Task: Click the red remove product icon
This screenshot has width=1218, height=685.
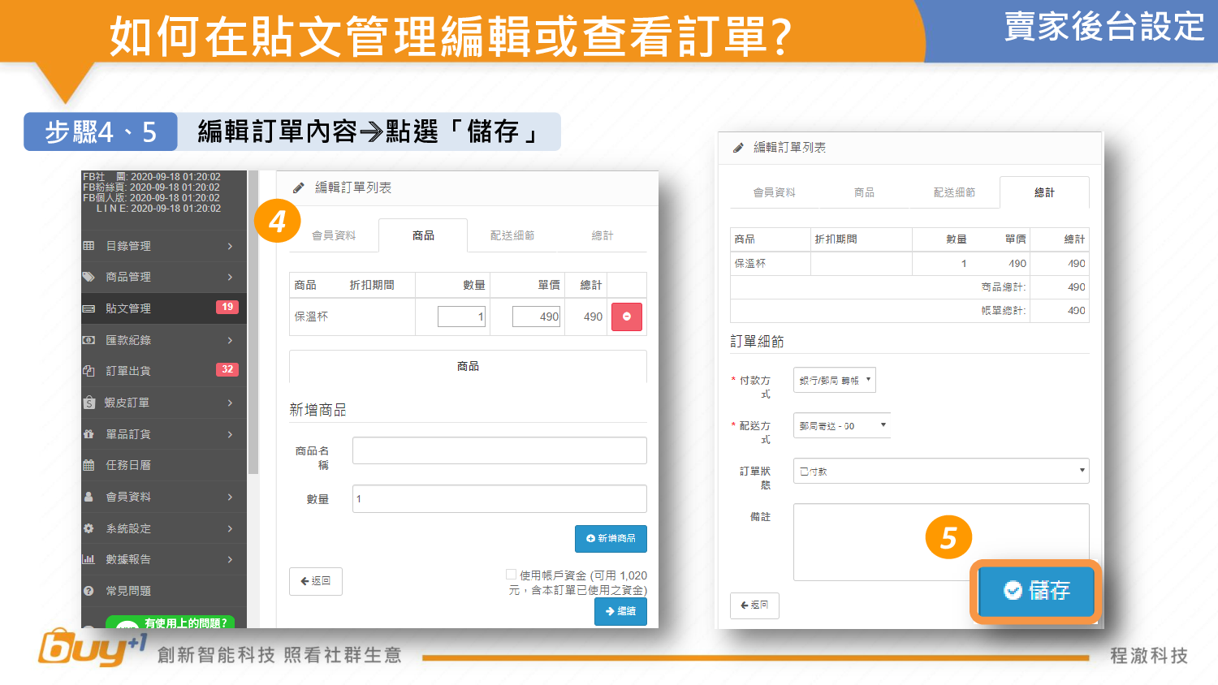Action: [626, 317]
